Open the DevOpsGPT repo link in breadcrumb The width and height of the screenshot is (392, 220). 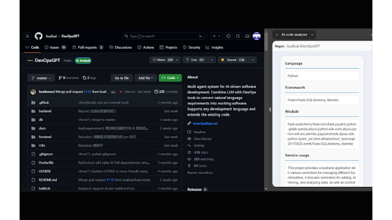click(x=71, y=36)
